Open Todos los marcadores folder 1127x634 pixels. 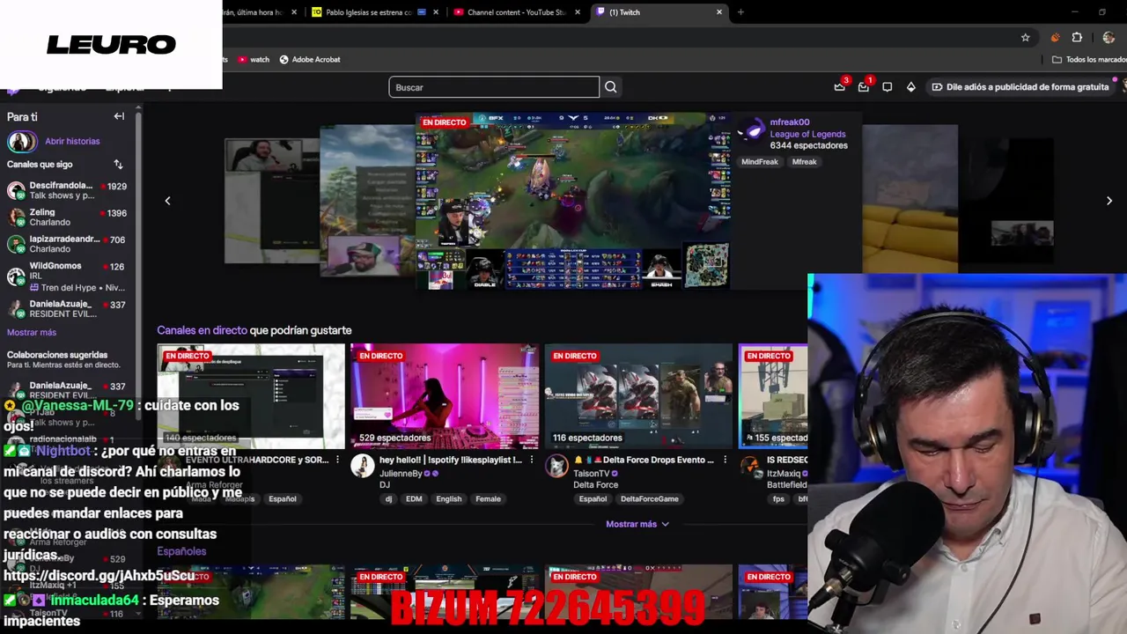tap(1089, 60)
